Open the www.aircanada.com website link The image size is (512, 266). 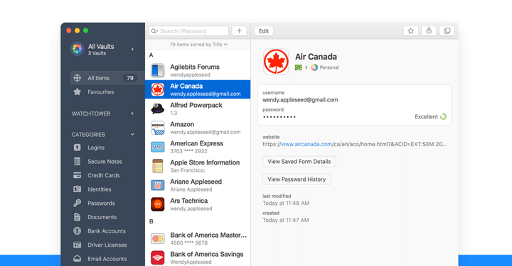[x=306, y=144]
